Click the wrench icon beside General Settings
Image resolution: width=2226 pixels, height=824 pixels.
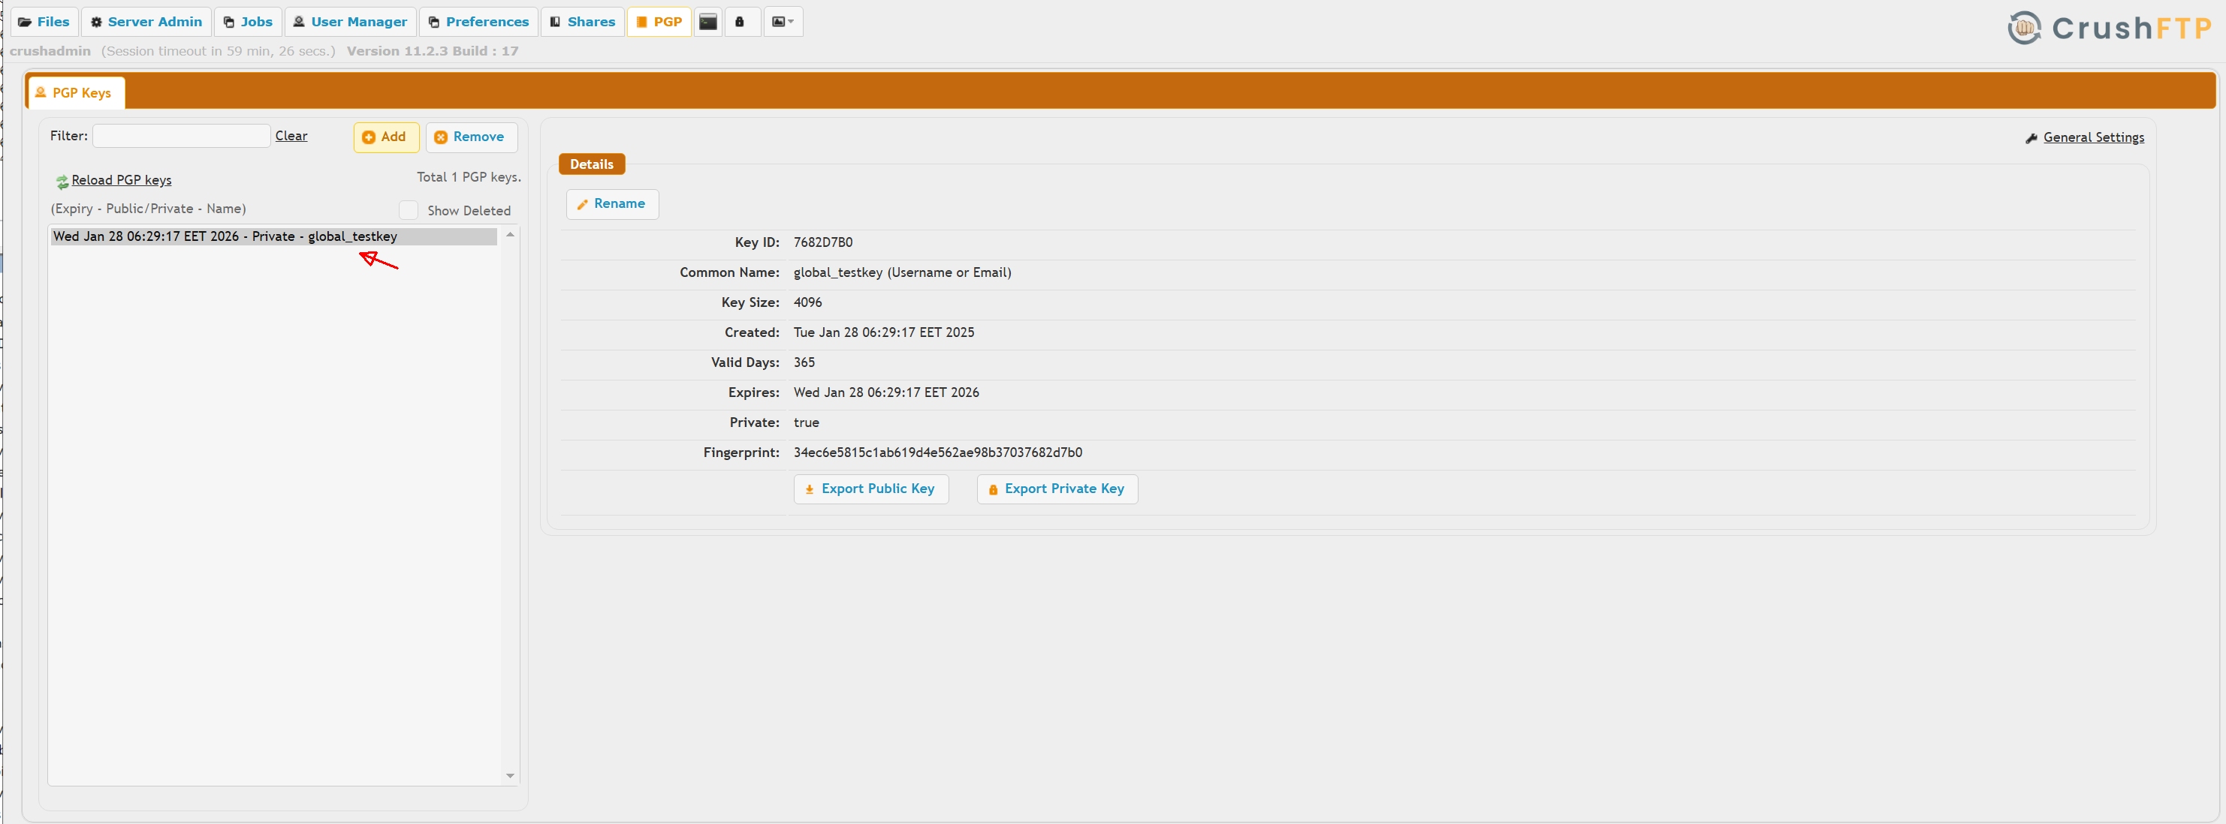coord(2031,138)
